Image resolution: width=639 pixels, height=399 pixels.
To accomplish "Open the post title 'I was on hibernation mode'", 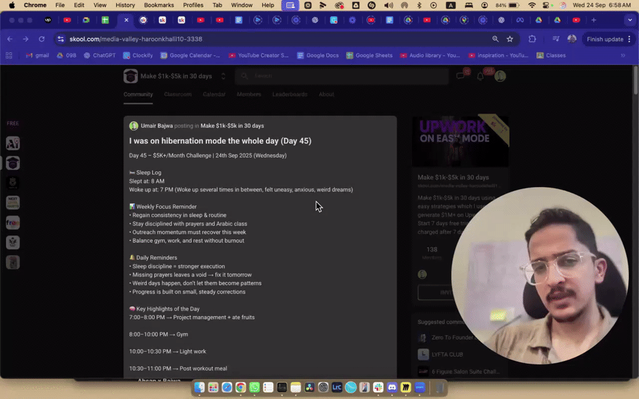I will [220, 141].
